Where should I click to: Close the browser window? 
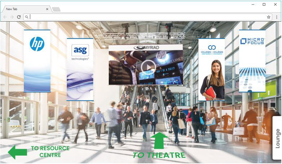(276, 4)
